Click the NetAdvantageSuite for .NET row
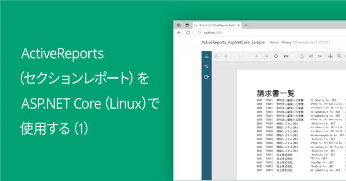The height and width of the screenshot is (181, 346). [x=301, y=135]
